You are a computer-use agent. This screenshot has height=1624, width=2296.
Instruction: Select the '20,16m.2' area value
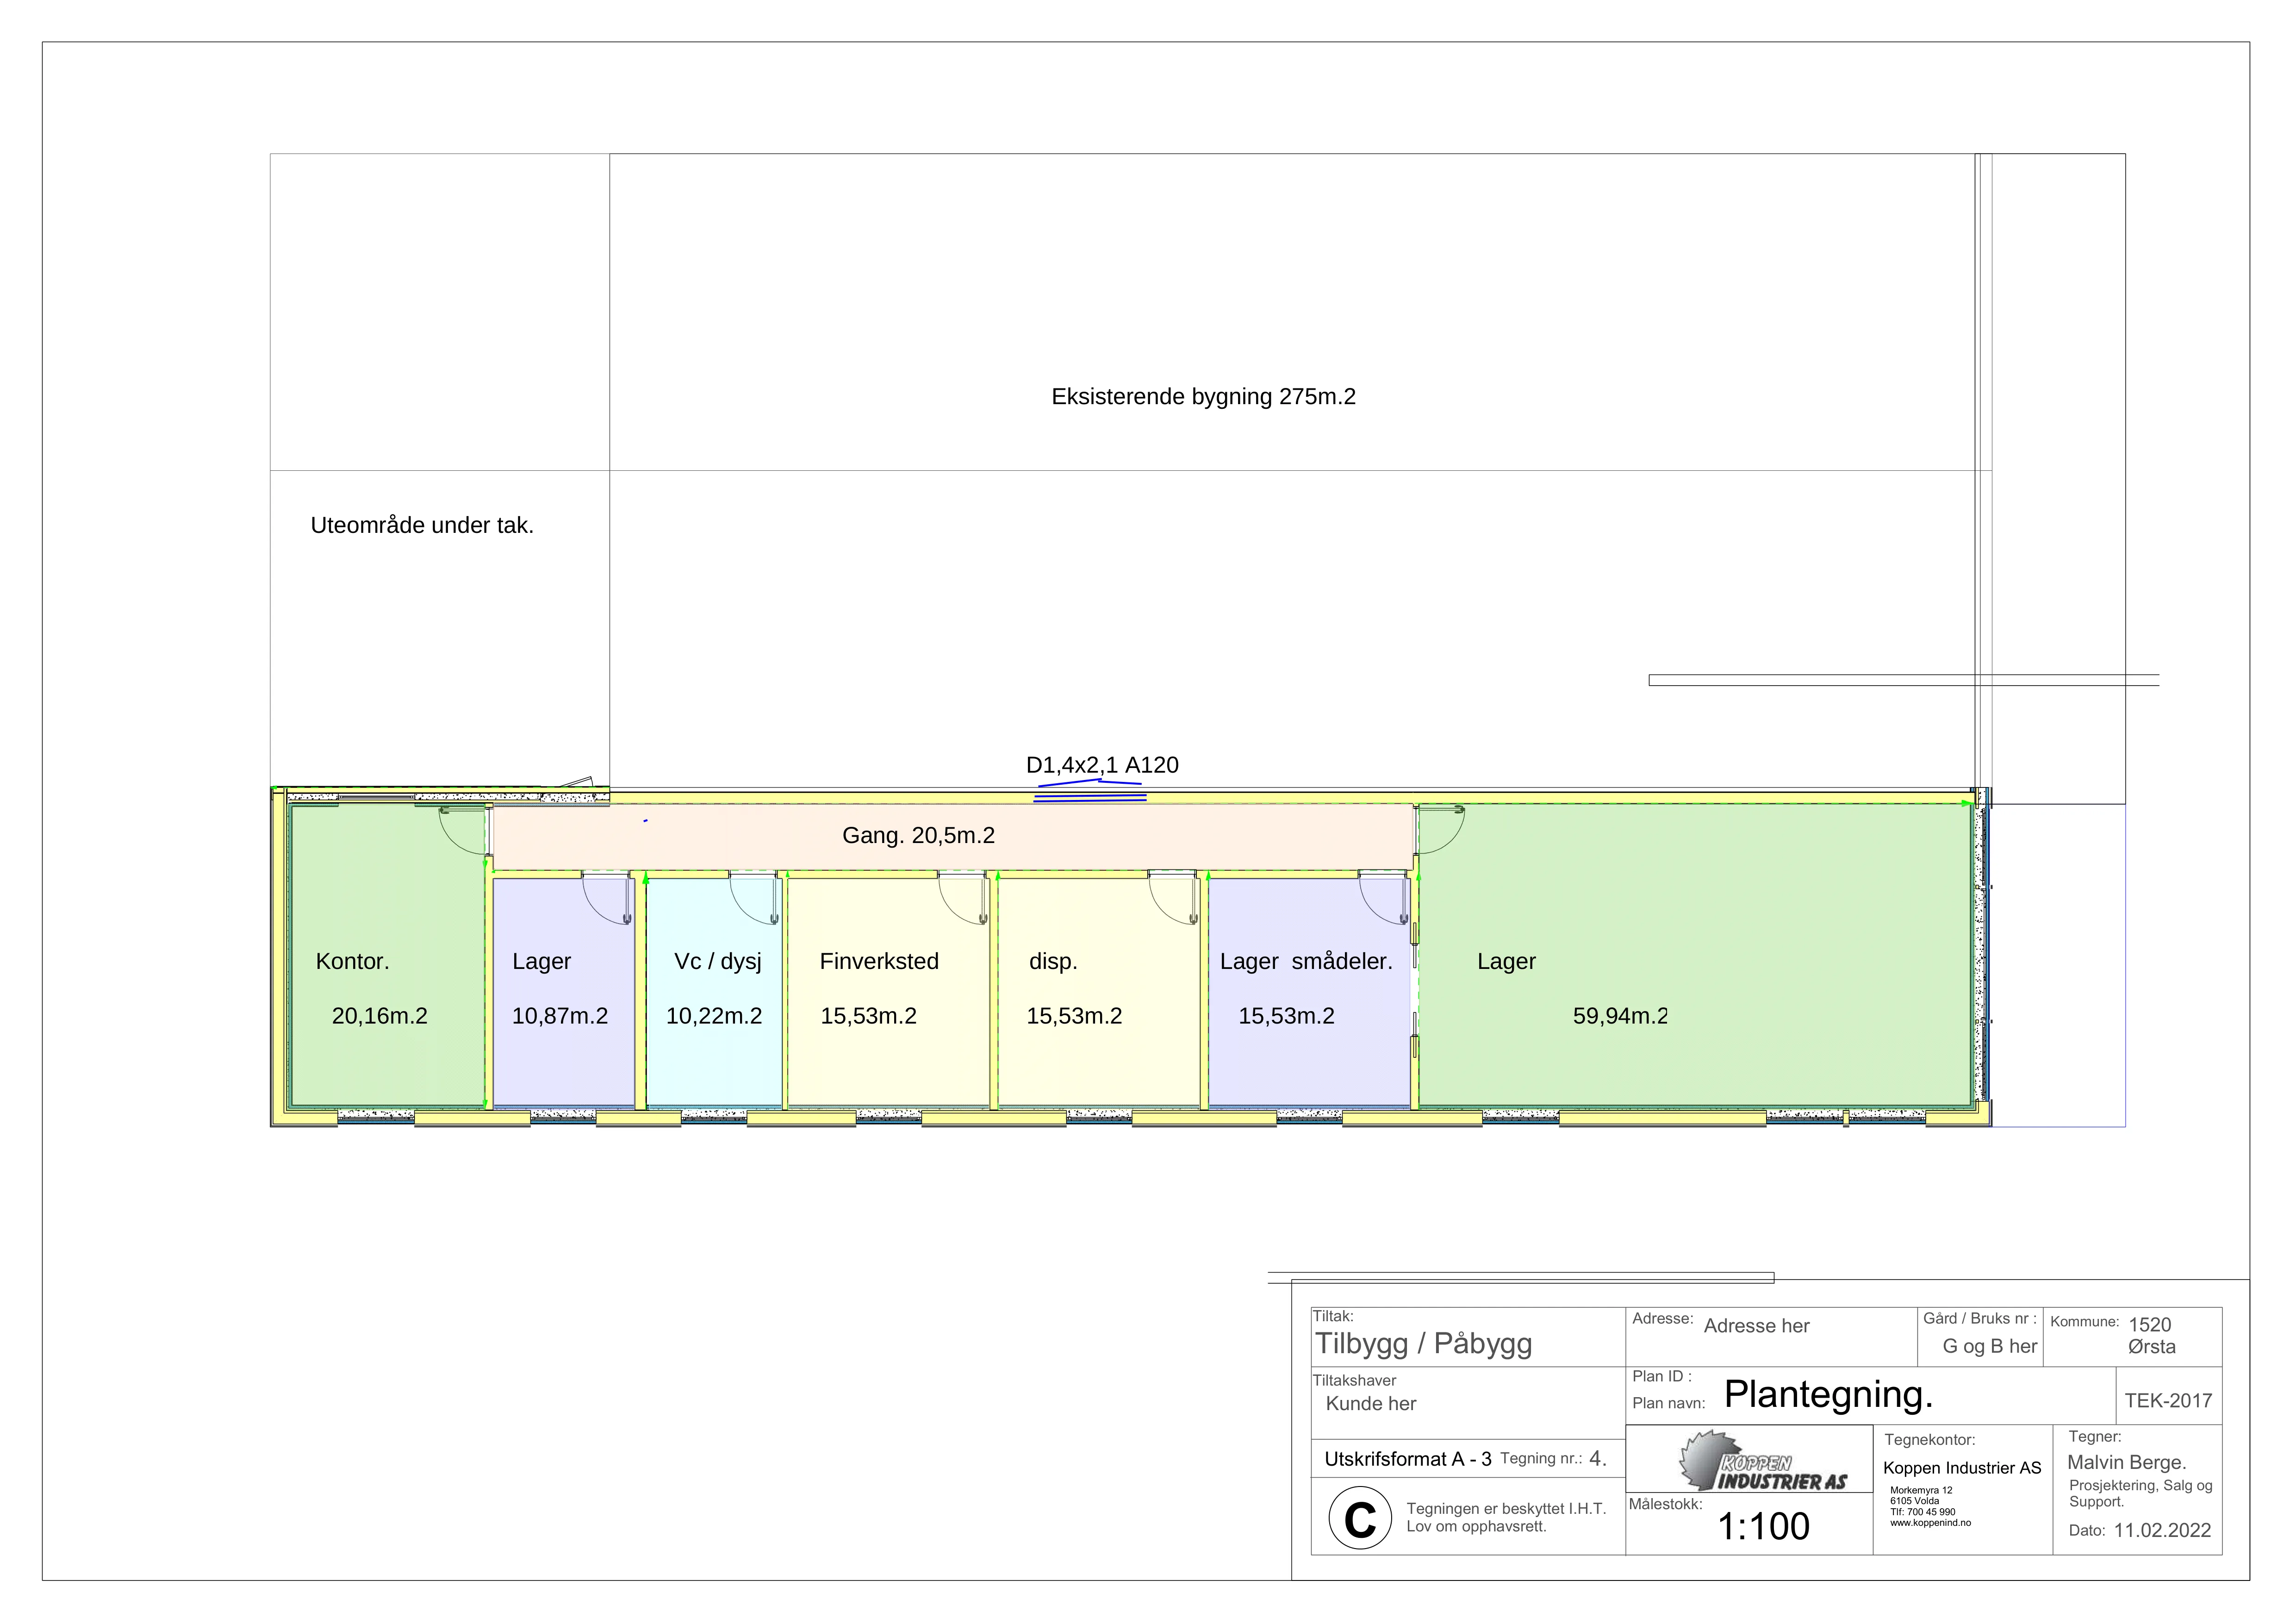coord(379,1016)
